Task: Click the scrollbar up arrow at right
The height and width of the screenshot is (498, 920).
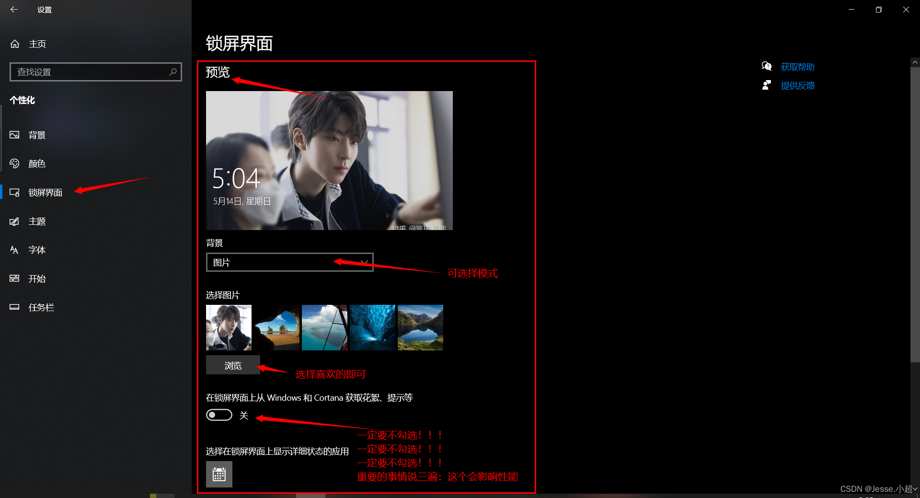Action: [x=915, y=62]
